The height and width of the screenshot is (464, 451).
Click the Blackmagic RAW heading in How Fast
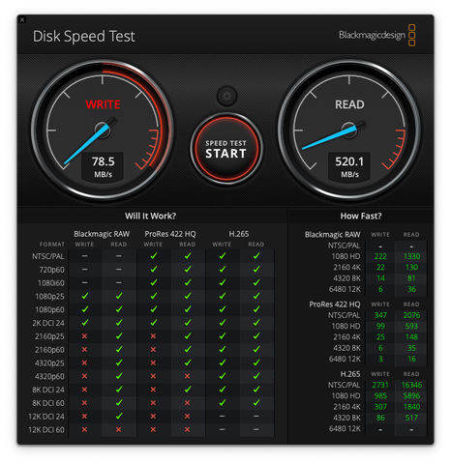[333, 235]
